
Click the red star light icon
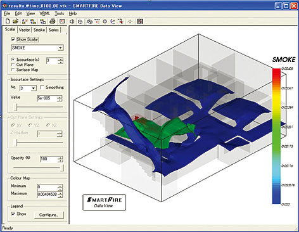click(120, 22)
